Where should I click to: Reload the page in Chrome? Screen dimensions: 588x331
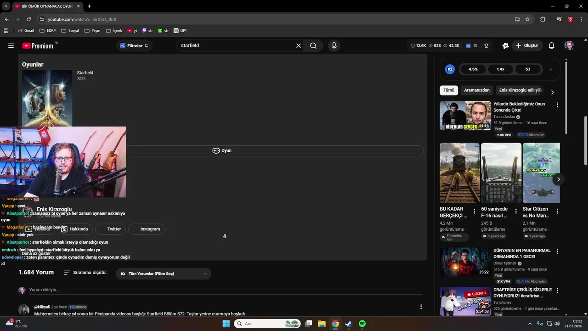coord(28,19)
